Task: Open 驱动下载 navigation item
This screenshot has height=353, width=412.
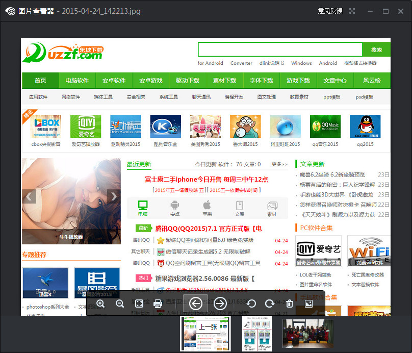Action: 188,81
